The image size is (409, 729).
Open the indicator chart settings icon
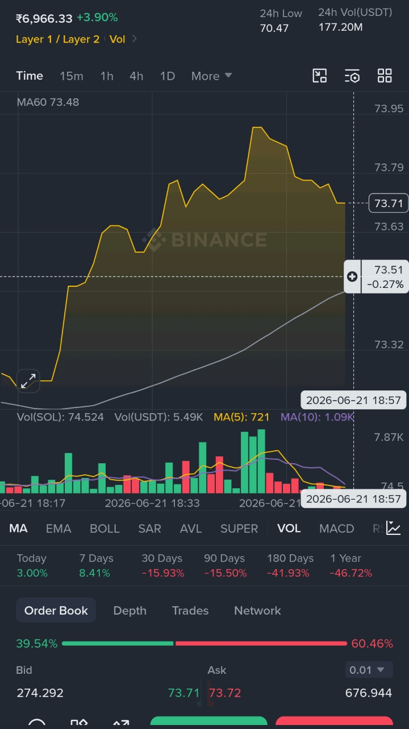point(394,528)
